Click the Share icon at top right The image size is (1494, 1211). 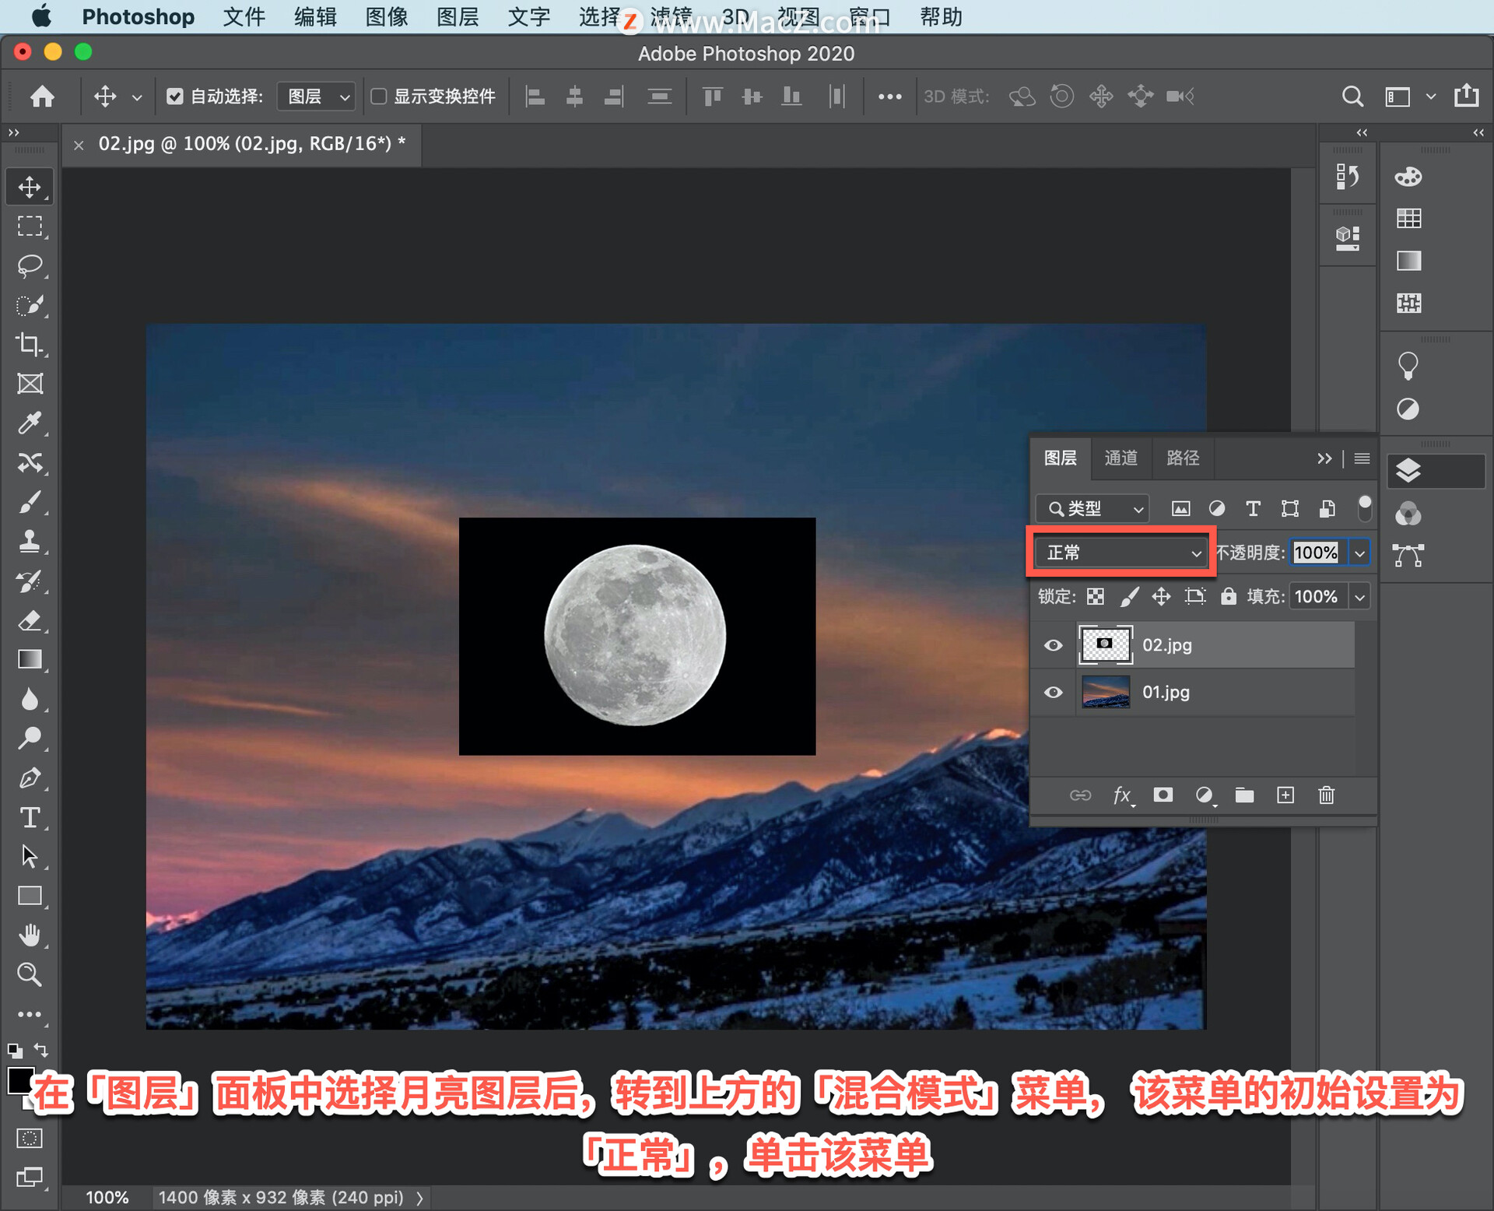pyautogui.click(x=1466, y=96)
